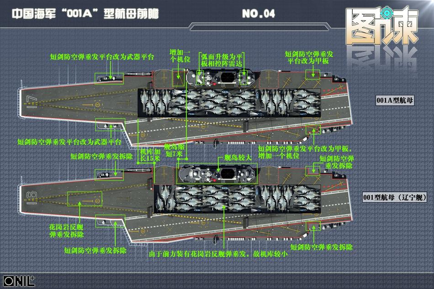Click the ONIL+ logo at bottom-left
The width and height of the screenshot is (434, 289).
click(19, 280)
